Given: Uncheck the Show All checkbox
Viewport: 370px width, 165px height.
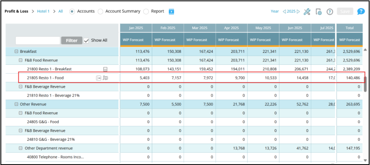Looking at the screenshot, I should [86, 41].
